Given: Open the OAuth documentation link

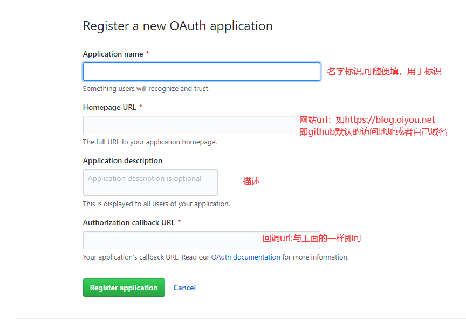Looking at the screenshot, I should point(245,257).
